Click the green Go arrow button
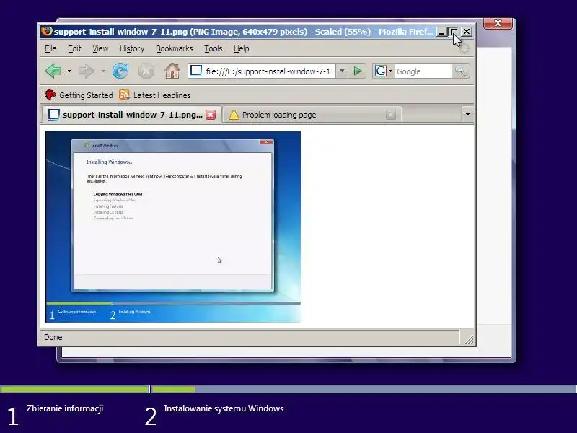 click(357, 71)
